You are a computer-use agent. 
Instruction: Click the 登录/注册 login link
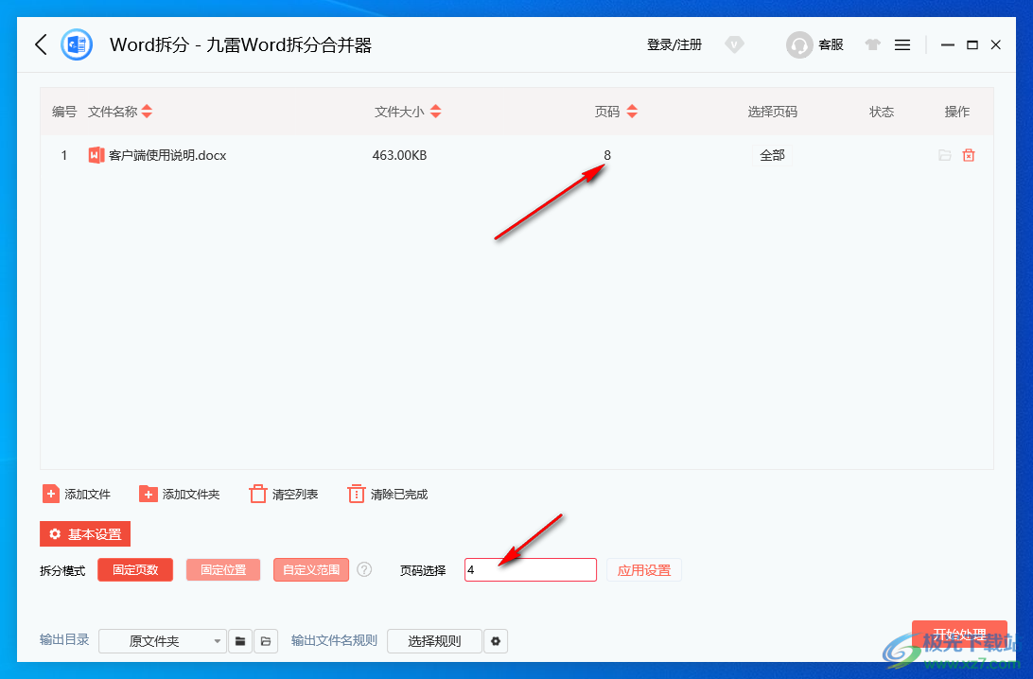coord(674,44)
